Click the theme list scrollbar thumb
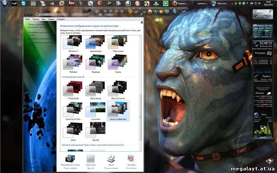This screenshot has height=173, width=277. (x=140, y=117)
